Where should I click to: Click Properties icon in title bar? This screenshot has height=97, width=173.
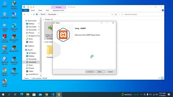[28, 7]
